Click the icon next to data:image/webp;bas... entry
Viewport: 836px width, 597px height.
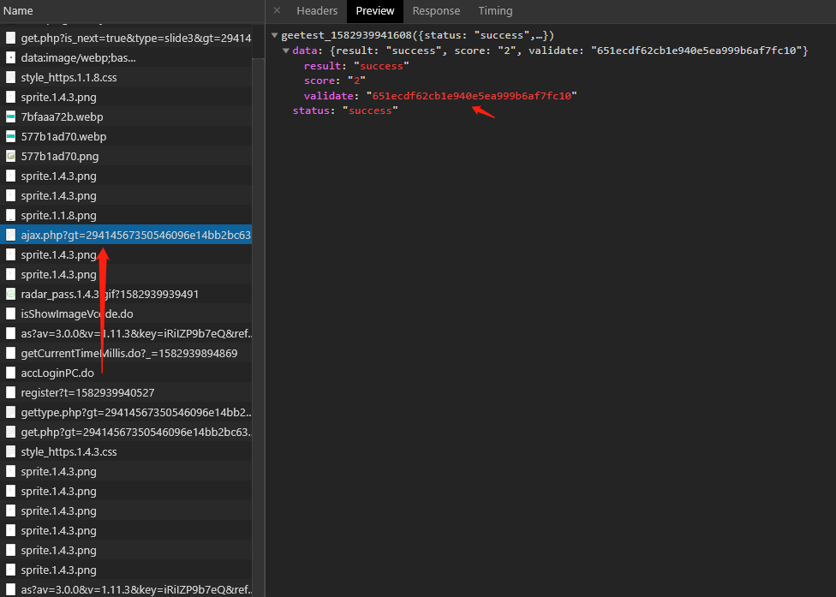[x=10, y=57]
